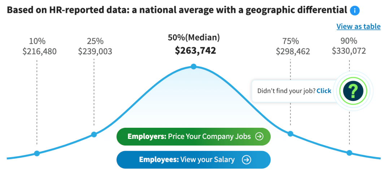
Task: Click the "Based on HR-reported data" heading
Action: pos(177,10)
